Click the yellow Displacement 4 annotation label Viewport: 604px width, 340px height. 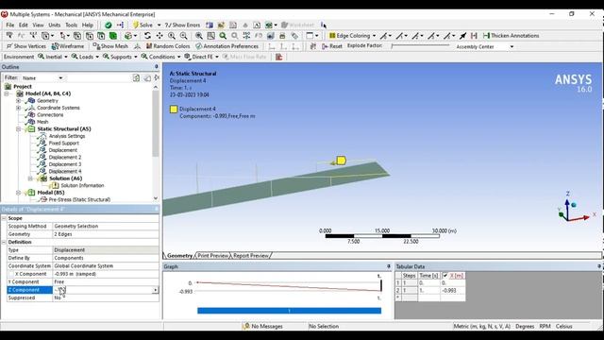(341, 161)
